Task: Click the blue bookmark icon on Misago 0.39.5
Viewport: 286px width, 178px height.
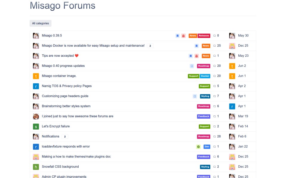Action: (178, 36)
